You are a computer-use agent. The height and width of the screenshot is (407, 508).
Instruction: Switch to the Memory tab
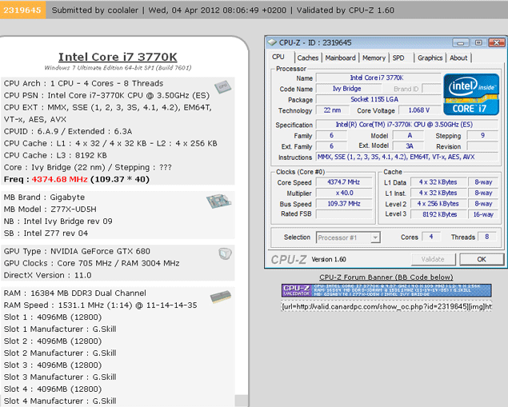point(374,58)
